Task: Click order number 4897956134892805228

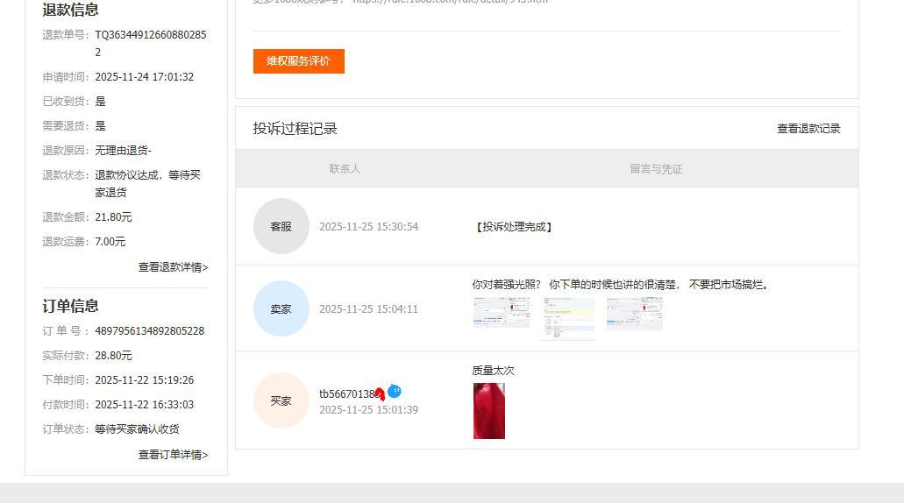Action: (x=149, y=330)
